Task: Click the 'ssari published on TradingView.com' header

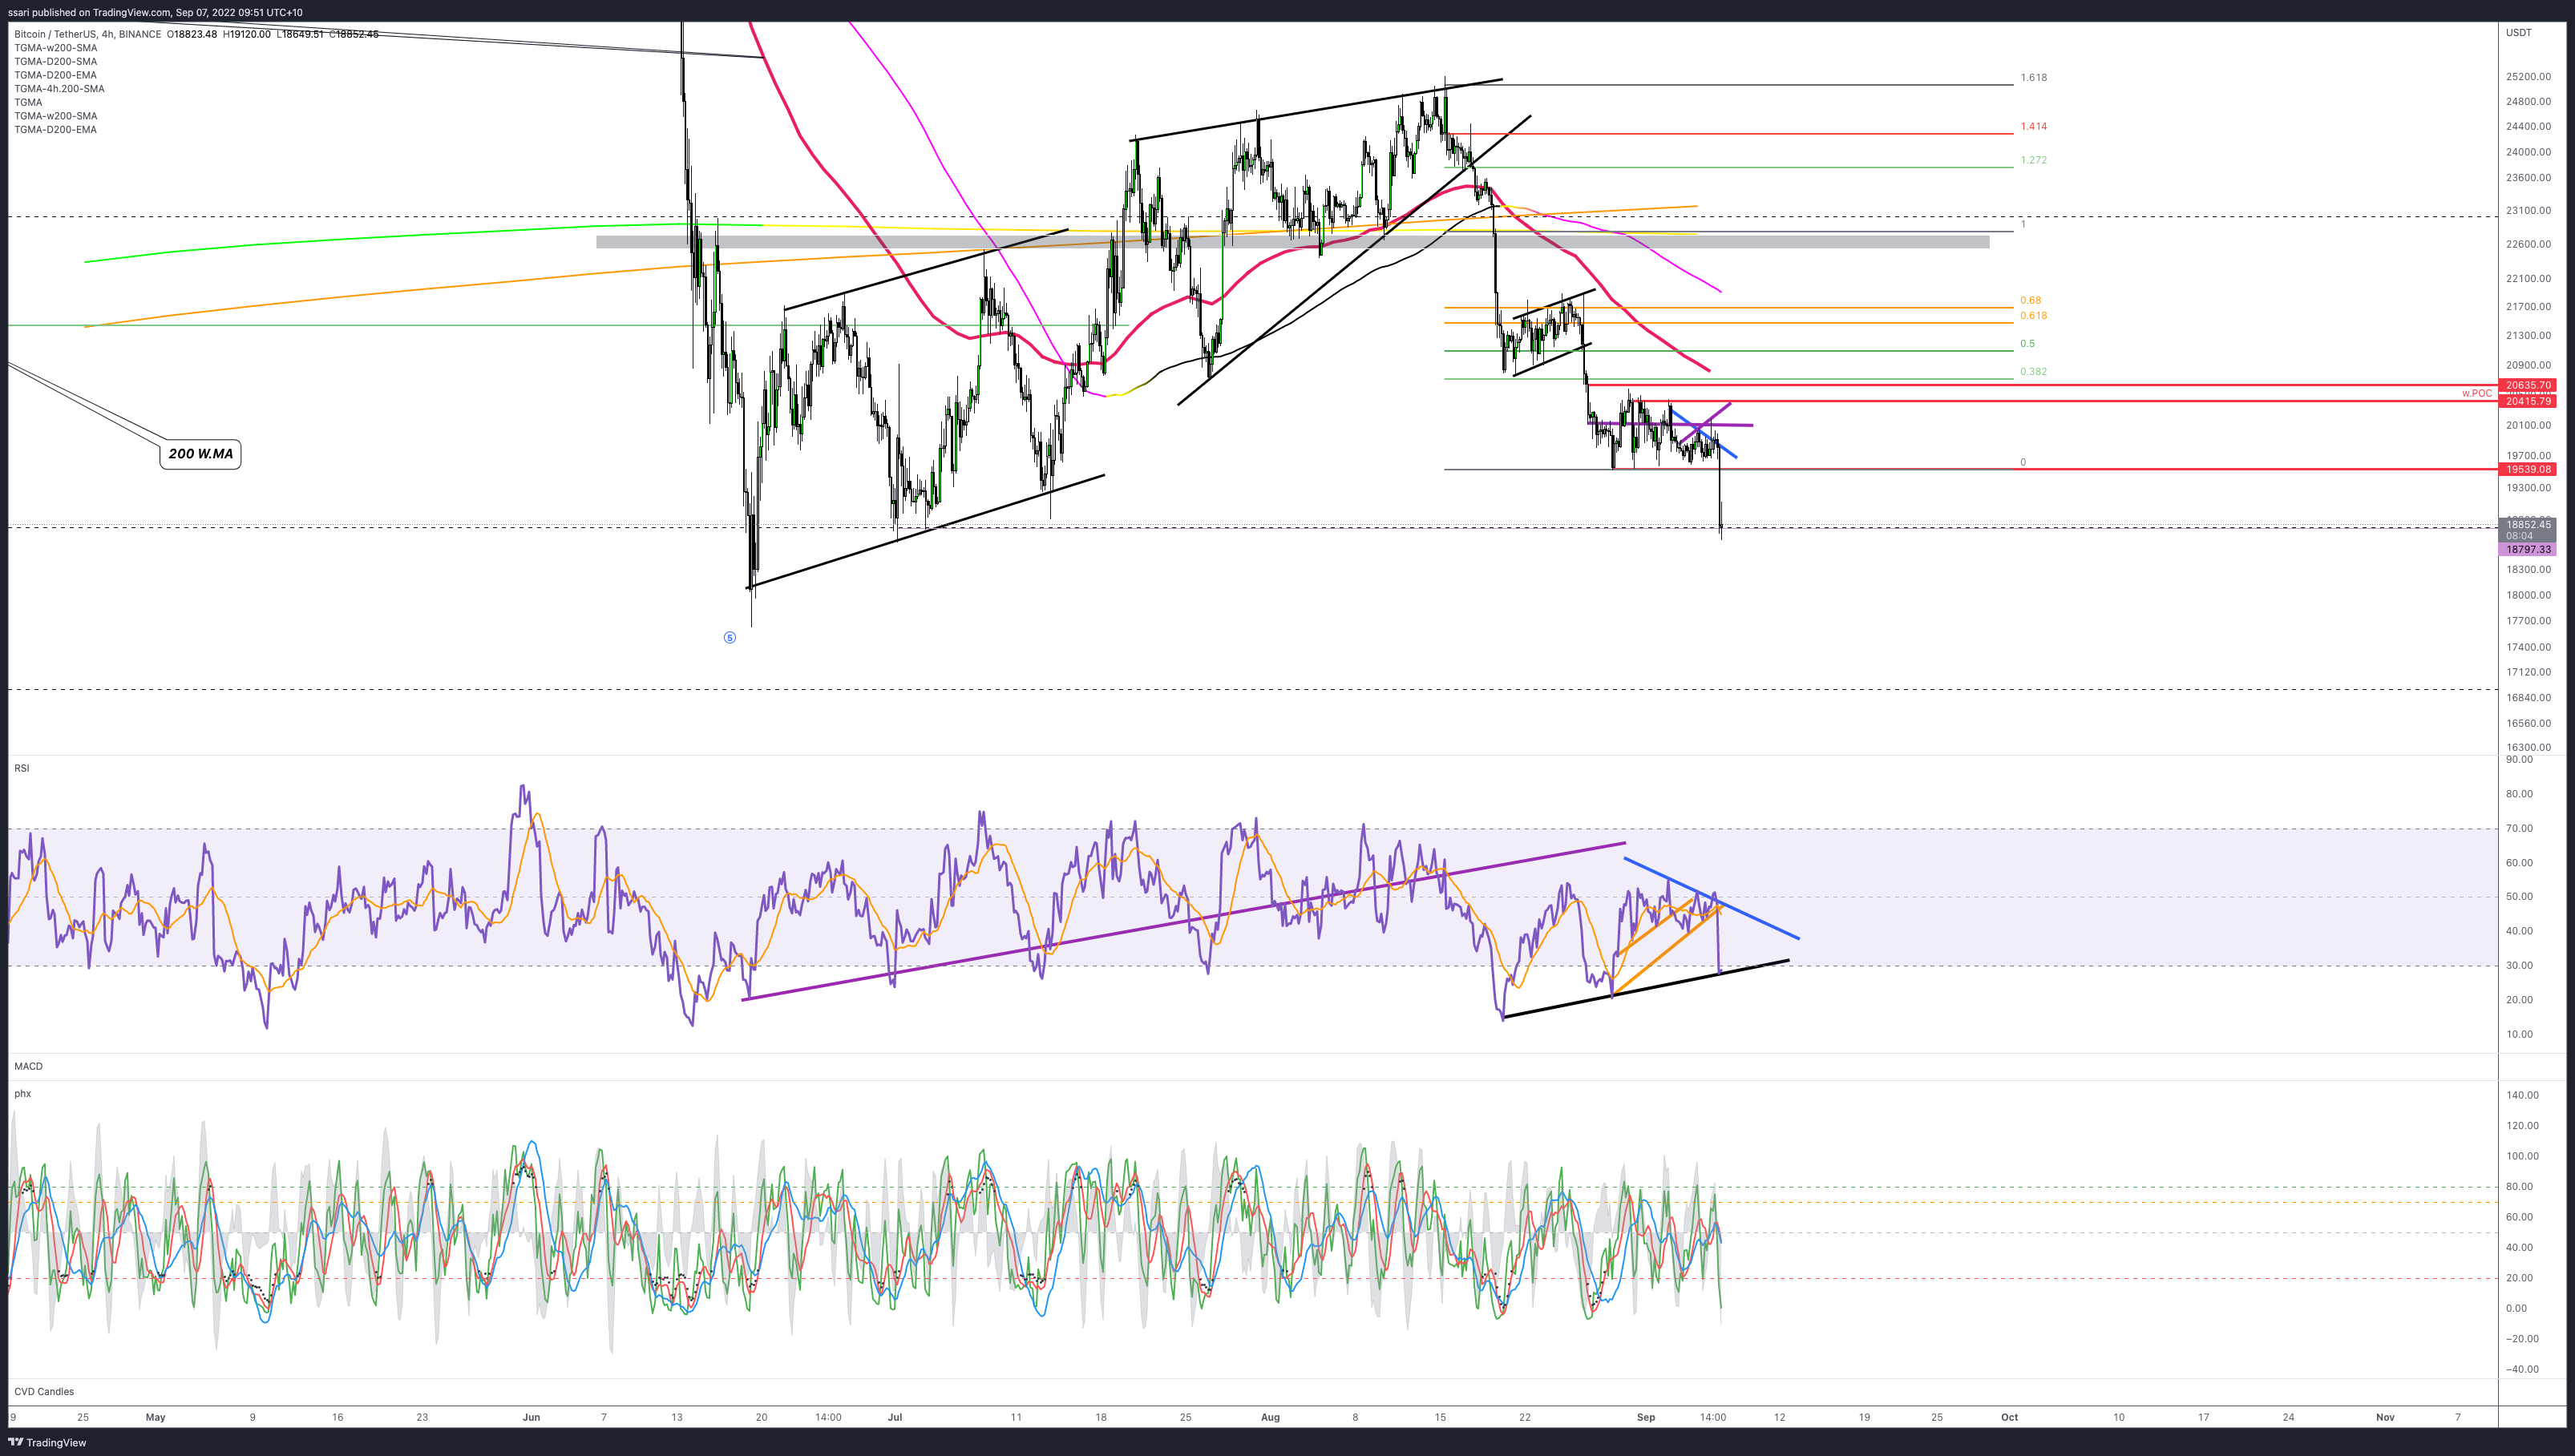Action: (x=155, y=12)
